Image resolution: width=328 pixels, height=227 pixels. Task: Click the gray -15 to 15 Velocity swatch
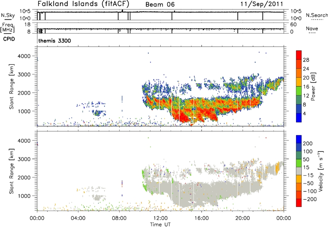(299, 171)
